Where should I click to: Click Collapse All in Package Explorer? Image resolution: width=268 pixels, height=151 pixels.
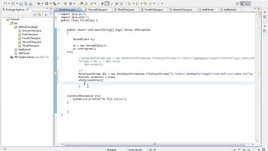tap(35, 15)
